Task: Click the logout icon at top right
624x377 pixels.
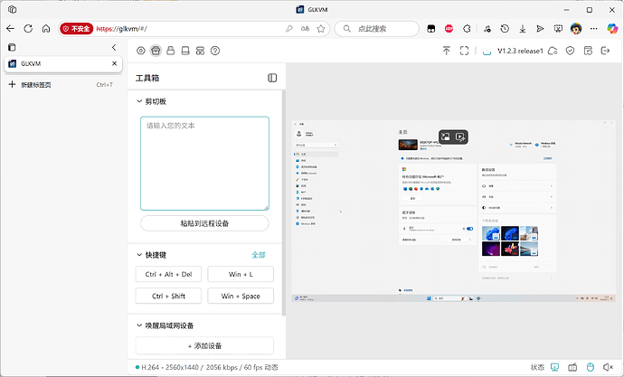Action: 607,51
